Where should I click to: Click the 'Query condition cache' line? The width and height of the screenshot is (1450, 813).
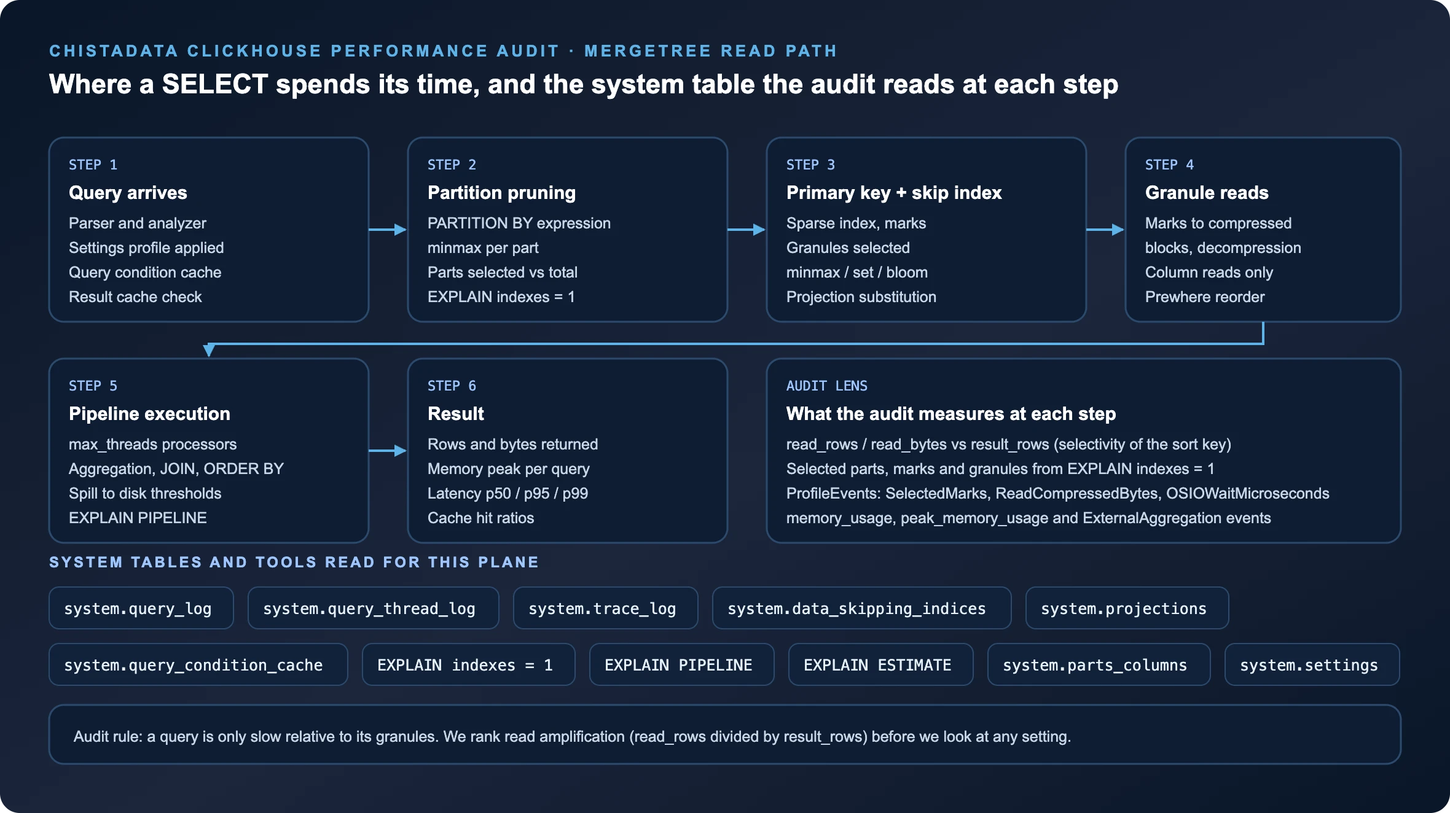[x=145, y=272]
